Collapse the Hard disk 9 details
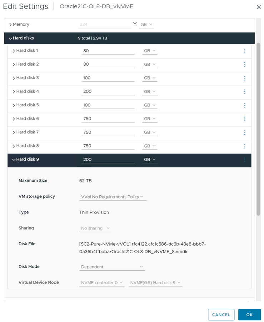The width and height of the screenshot is (264, 322). (14, 160)
